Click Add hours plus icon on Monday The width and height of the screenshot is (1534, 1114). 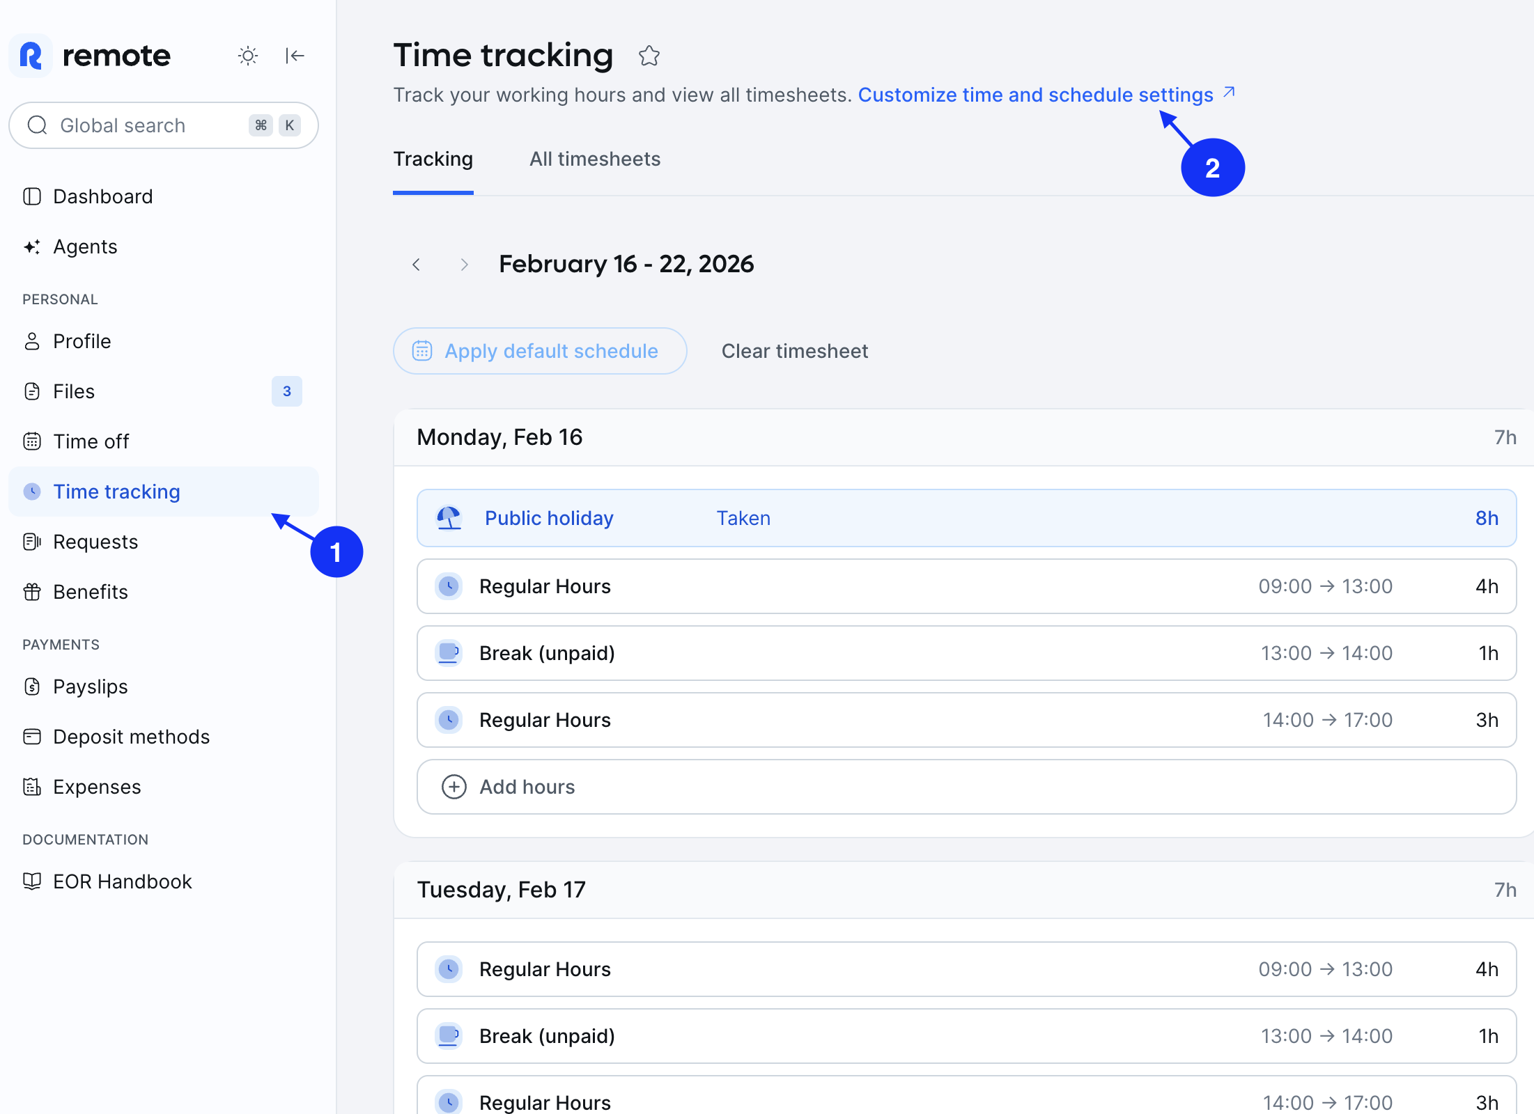pyautogui.click(x=454, y=787)
